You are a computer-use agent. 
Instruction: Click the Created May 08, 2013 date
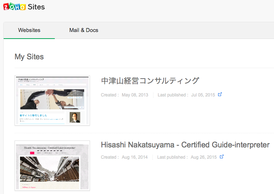click(135, 95)
